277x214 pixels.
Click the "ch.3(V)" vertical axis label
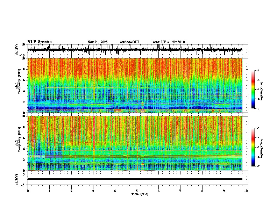click(x=17, y=179)
